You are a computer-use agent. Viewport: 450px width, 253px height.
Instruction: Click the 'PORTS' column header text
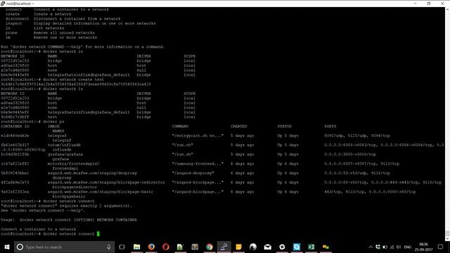pyautogui.click(x=330, y=126)
